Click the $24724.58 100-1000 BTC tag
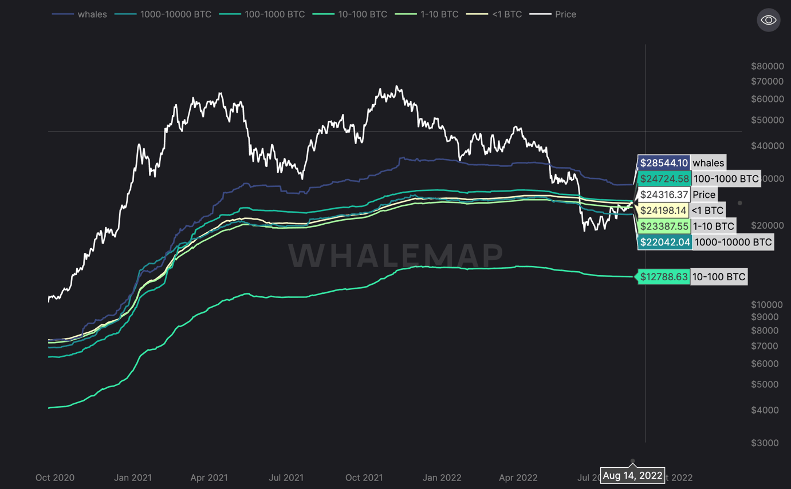The height and width of the screenshot is (489, 791). [664, 178]
